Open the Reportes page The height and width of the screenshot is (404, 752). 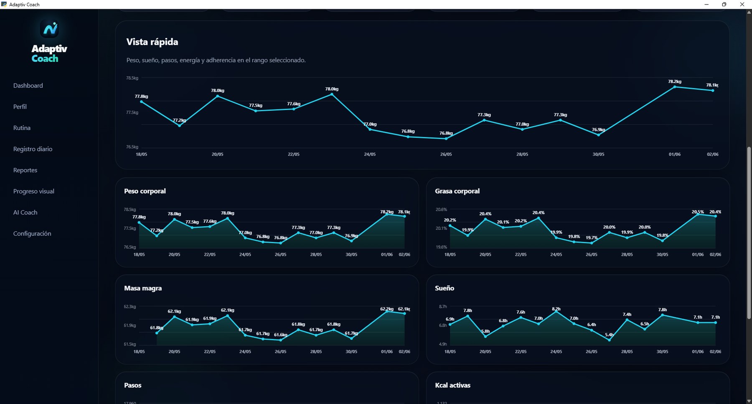tap(25, 170)
